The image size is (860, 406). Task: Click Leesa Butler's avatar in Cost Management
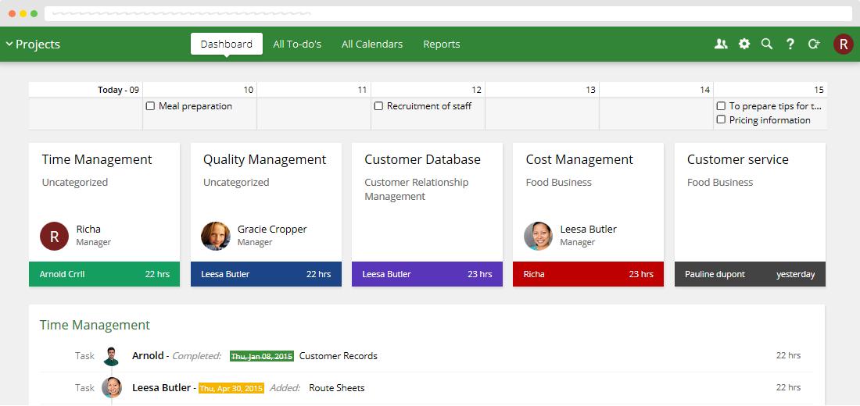[538, 235]
